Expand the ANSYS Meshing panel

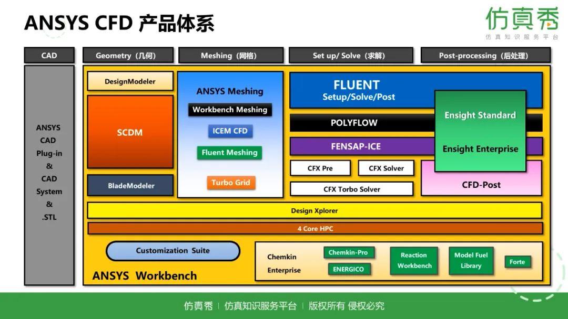230,91
